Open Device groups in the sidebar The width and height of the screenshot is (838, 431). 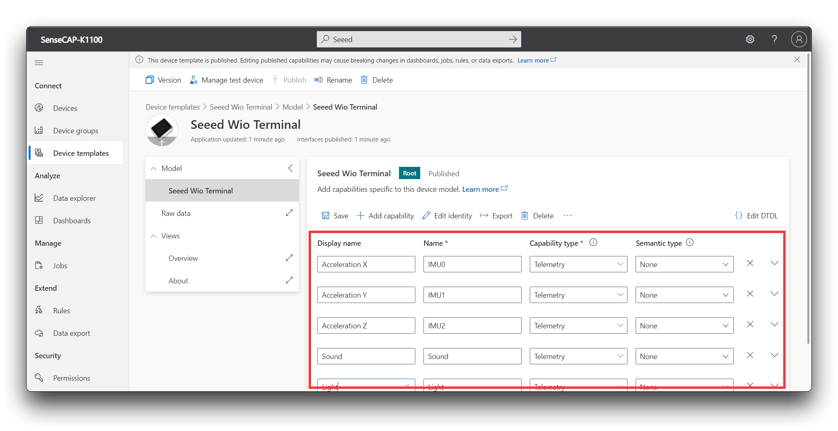point(76,130)
